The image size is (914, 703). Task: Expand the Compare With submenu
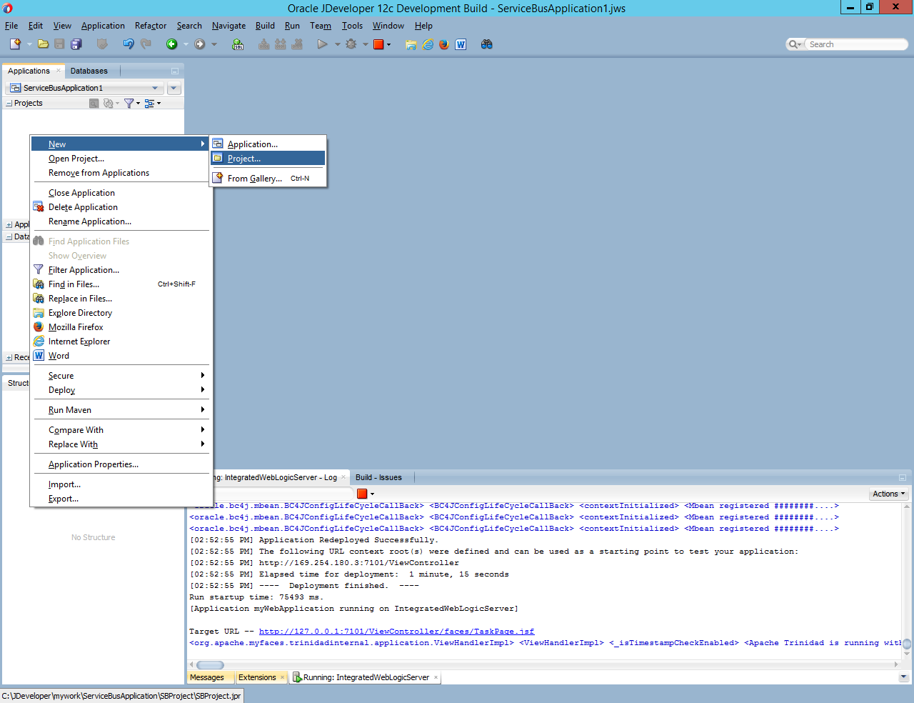(121, 430)
